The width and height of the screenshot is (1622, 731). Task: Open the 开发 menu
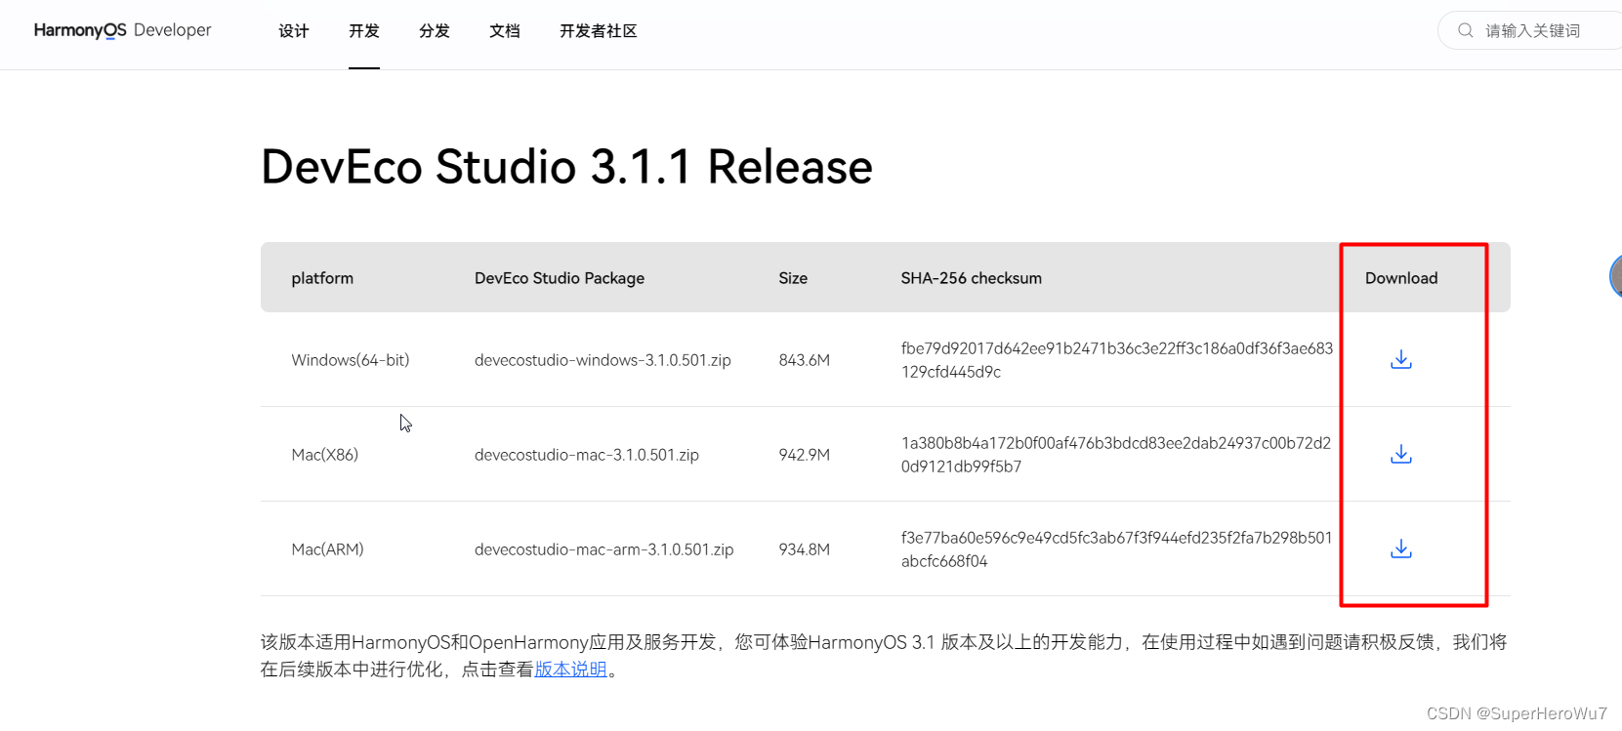364,31
